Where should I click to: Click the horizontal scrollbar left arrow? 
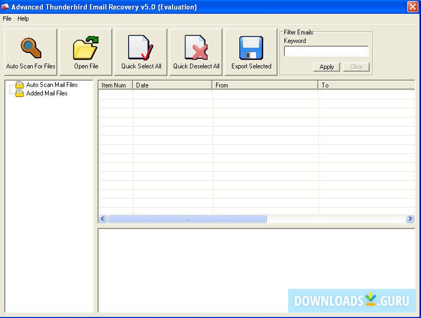103,219
